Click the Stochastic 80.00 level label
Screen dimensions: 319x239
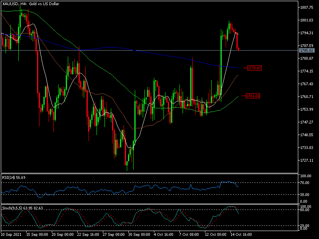click(x=305, y=210)
